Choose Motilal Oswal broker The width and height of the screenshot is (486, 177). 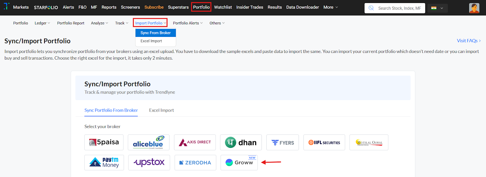point(369,142)
